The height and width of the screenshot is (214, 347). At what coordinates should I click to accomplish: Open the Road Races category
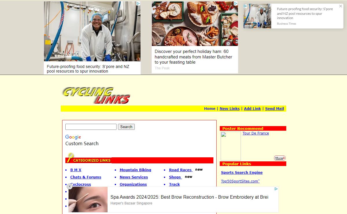pos(180,170)
